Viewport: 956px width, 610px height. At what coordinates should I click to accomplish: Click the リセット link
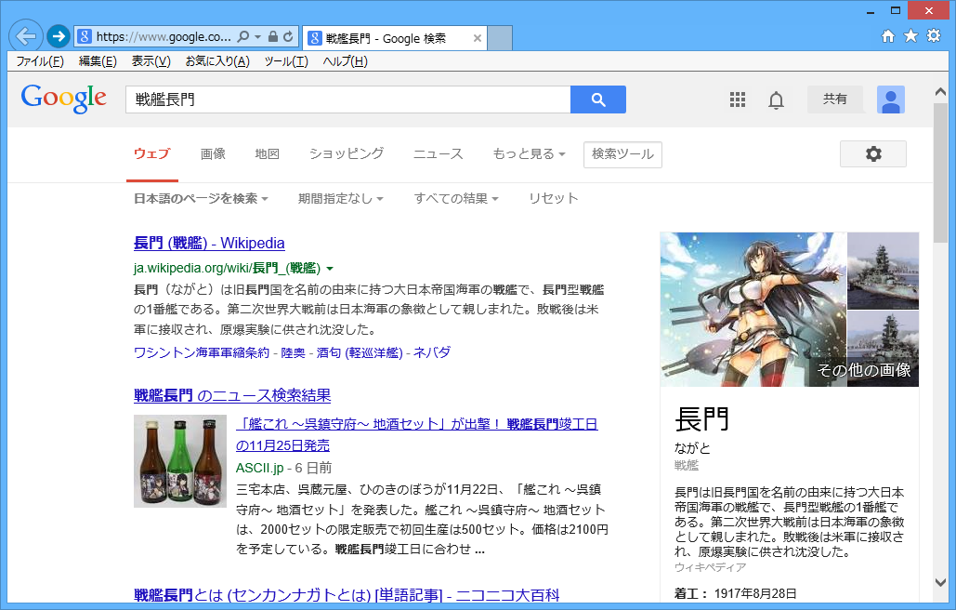553,198
